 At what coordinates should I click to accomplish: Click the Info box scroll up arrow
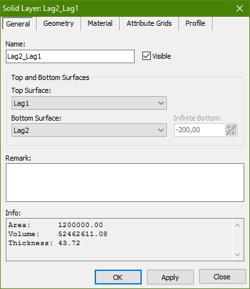coord(238,225)
